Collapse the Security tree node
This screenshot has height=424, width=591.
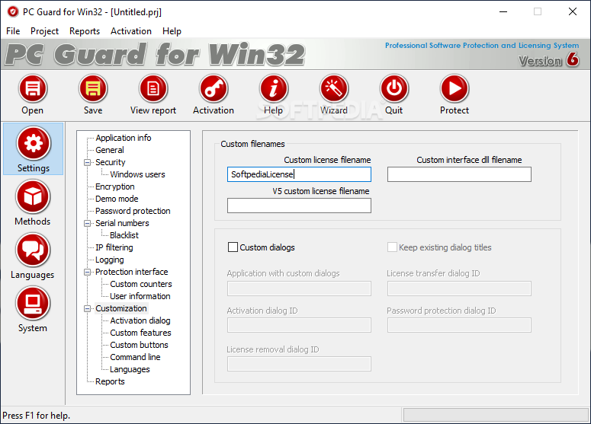pyautogui.click(x=88, y=163)
